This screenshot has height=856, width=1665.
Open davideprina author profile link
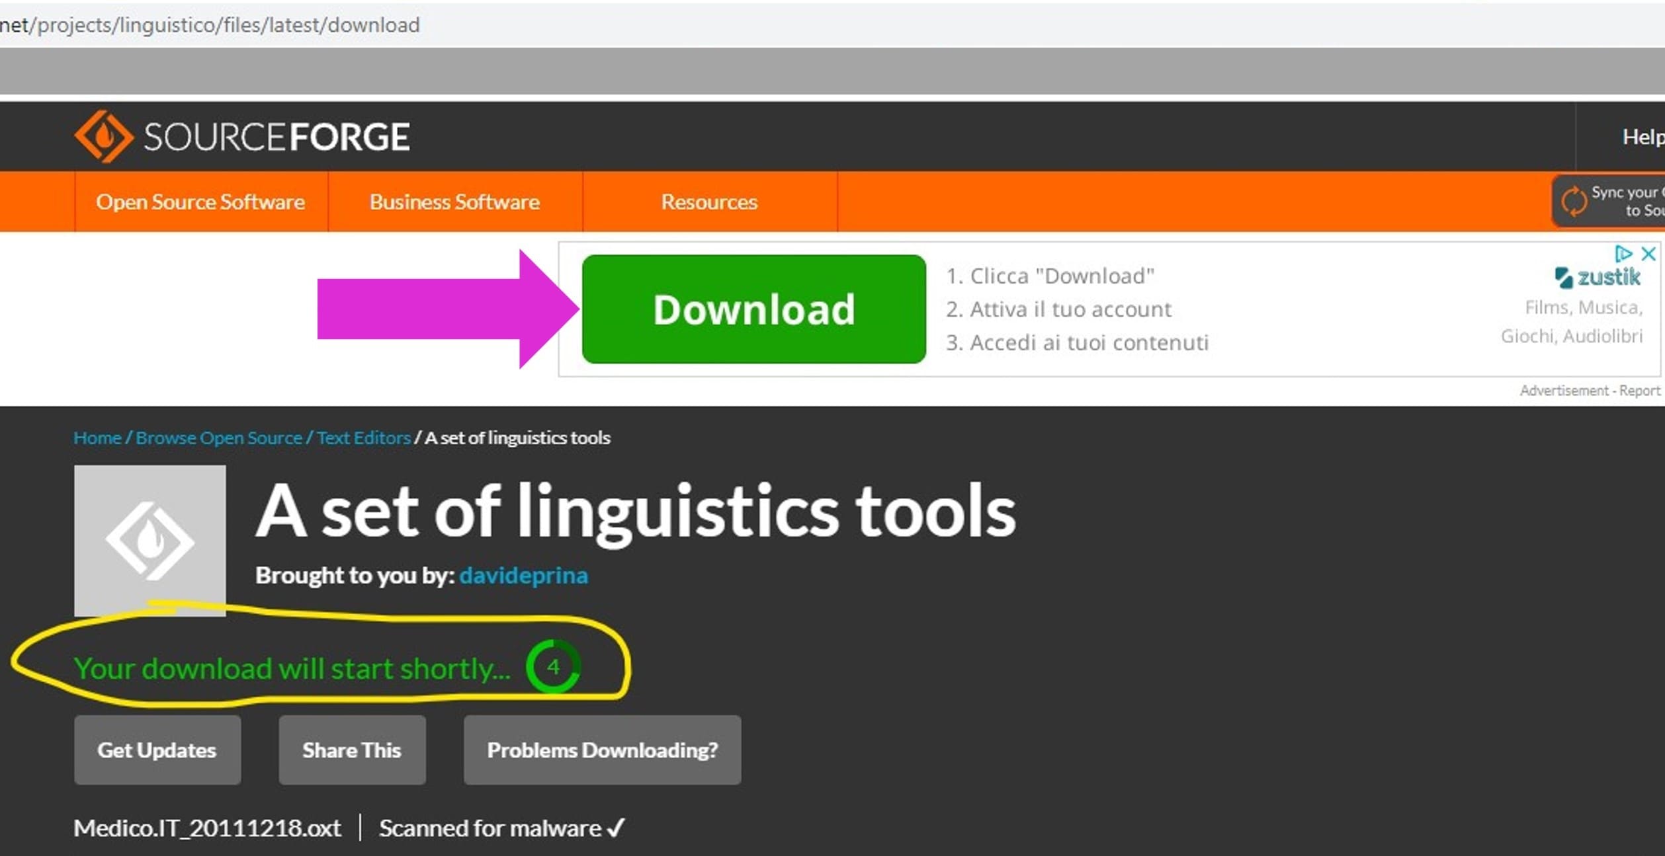tap(524, 576)
